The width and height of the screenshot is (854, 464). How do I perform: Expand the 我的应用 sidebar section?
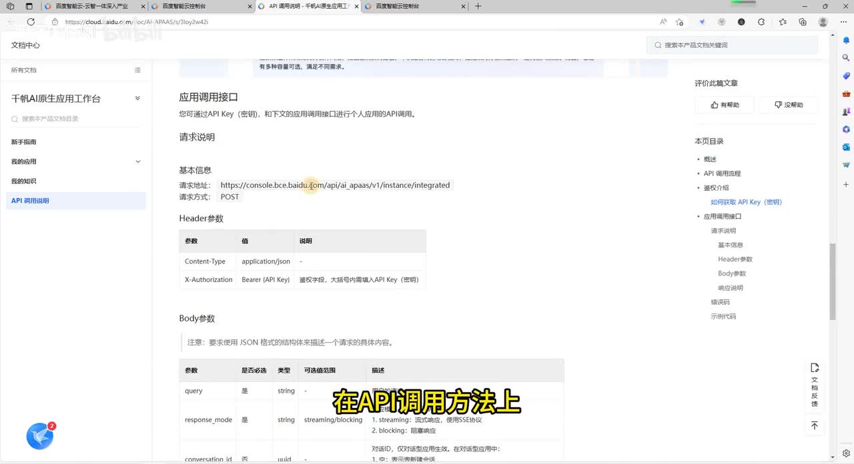click(x=138, y=161)
